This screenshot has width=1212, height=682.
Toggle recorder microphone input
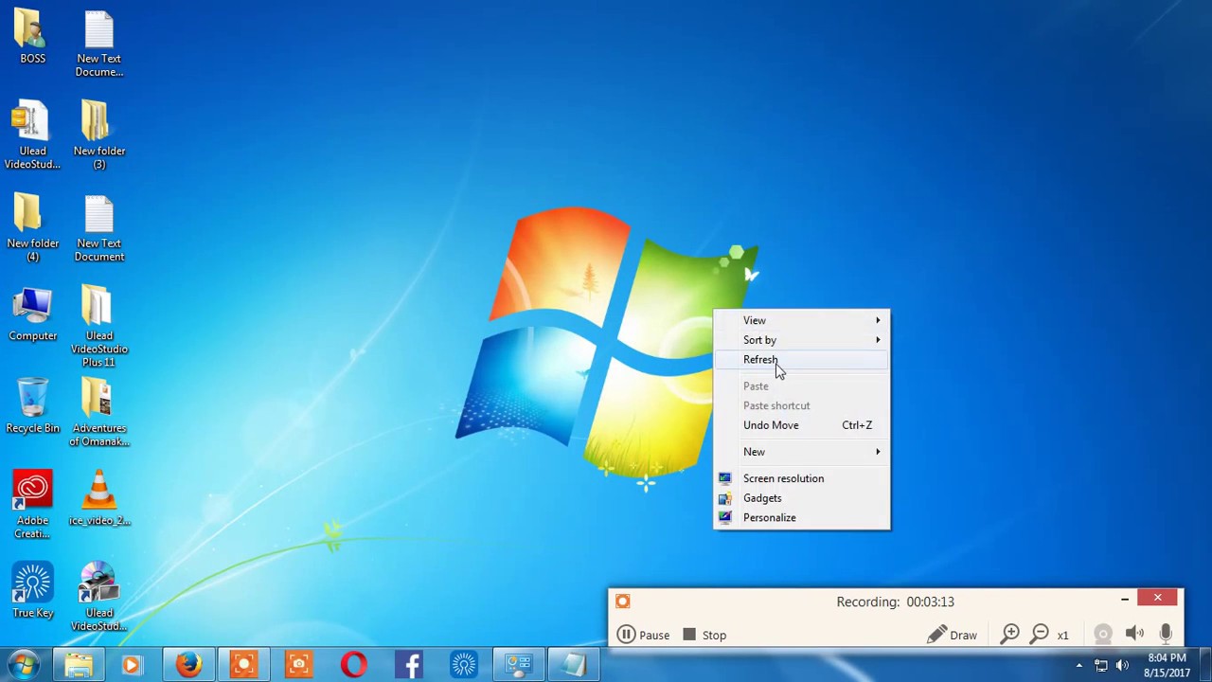1166,635
